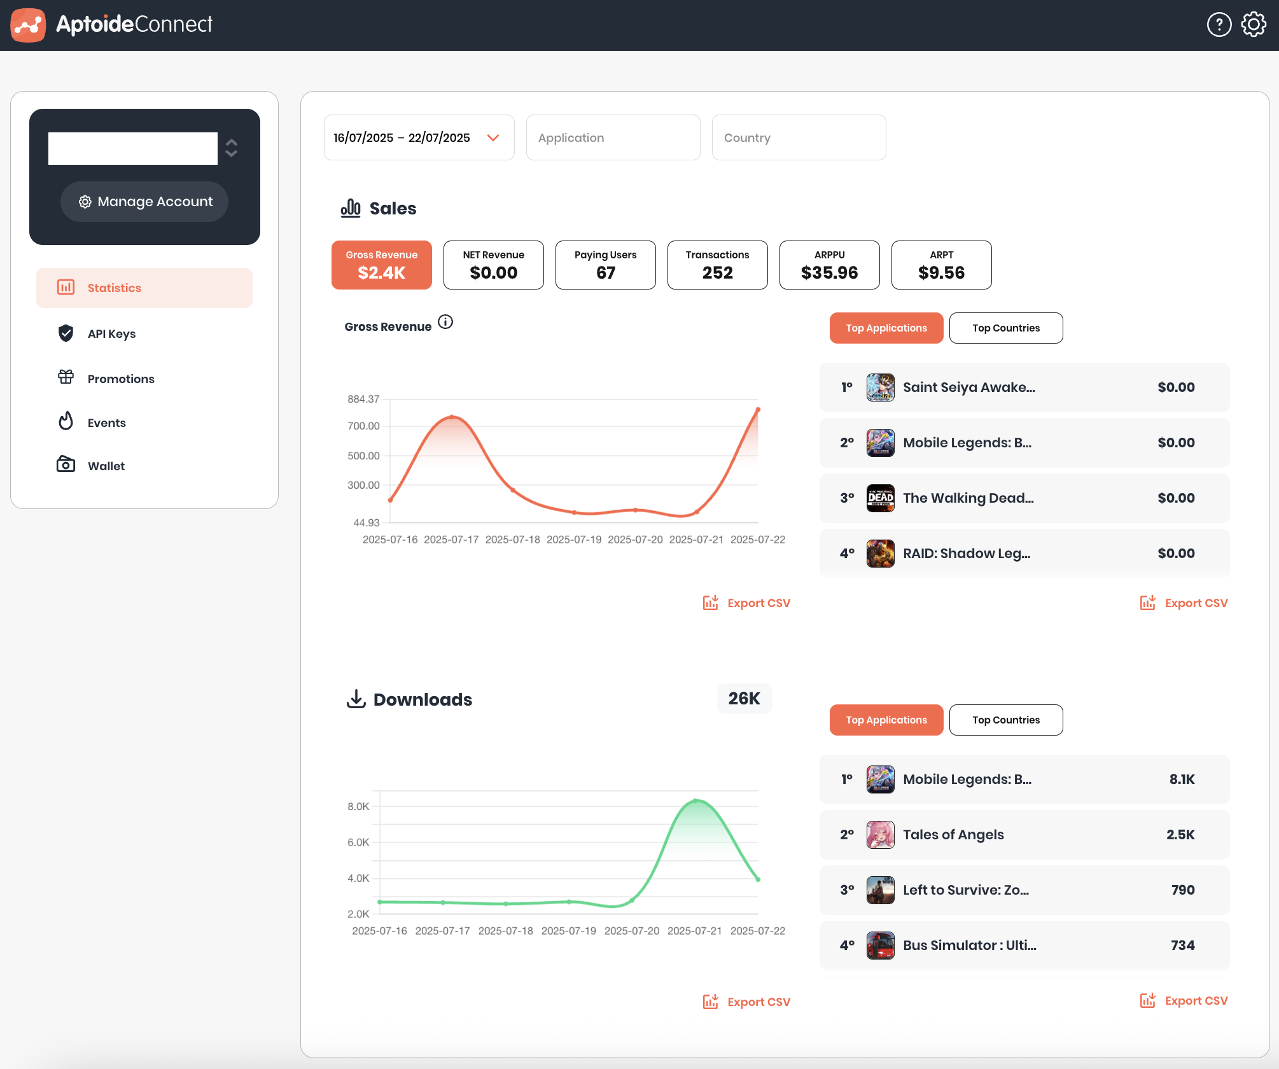Open settings gear in top bar
1279x1069 pixels.
[1254, 25]
